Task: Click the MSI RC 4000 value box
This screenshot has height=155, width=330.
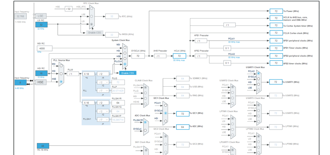Action: pos(45,49)
